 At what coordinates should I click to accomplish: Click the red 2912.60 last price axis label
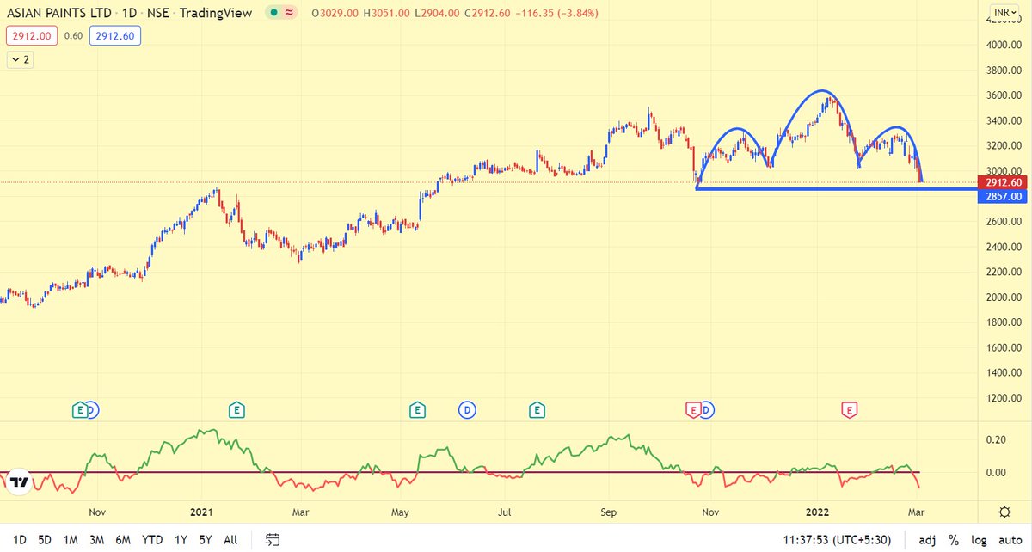[x=1004, y=182]
